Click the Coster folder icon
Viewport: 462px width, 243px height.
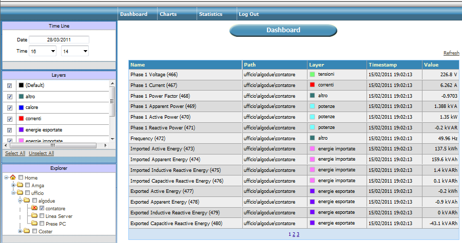pyautogui.click(x=27, y=231)
